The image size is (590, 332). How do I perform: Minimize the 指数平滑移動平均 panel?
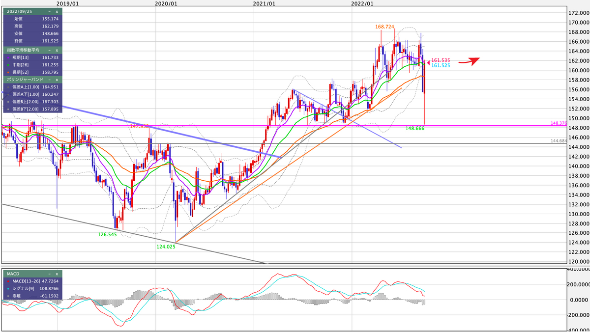point(50,50)
